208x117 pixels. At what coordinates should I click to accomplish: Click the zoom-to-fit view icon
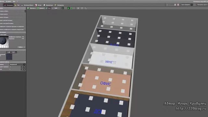coord(78,8)
